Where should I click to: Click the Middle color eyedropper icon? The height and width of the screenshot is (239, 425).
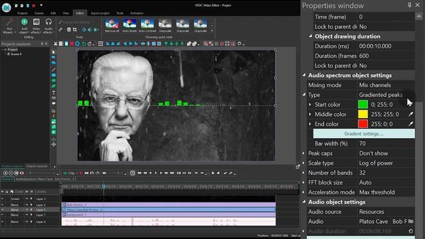[410, 114]
